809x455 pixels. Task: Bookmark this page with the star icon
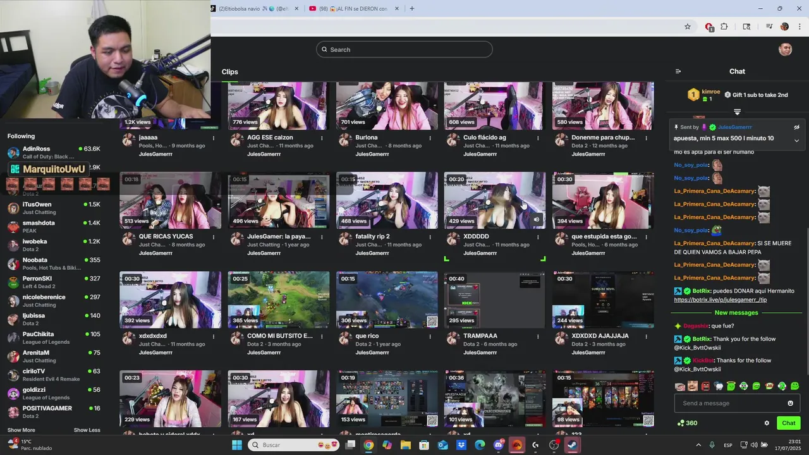point(688,27)
